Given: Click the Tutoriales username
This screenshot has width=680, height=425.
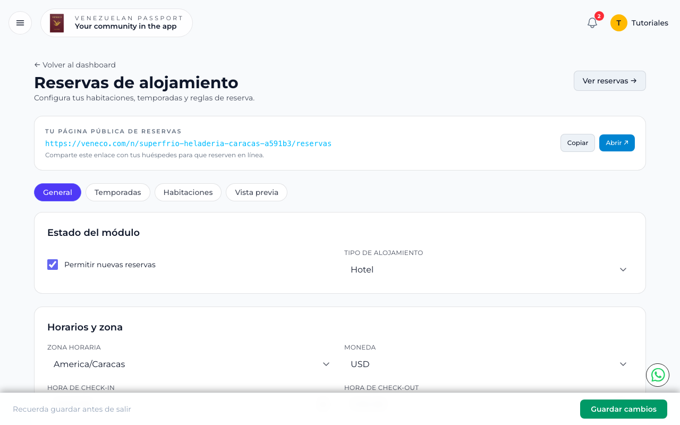Looking at the screenshot, I should (x=650, y=23).
